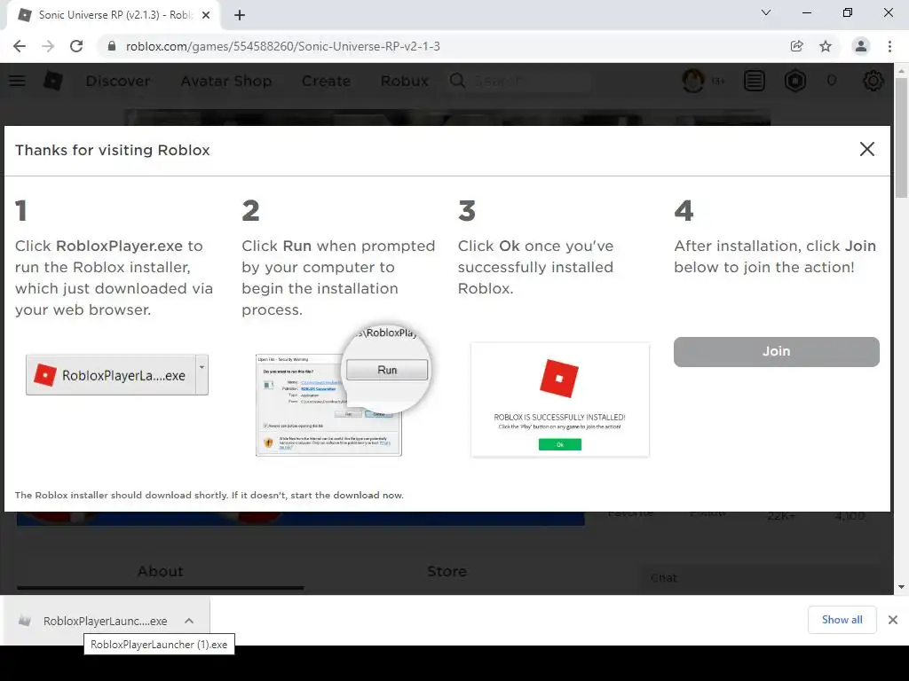Open the Robux page

click(x=405, y=81)
